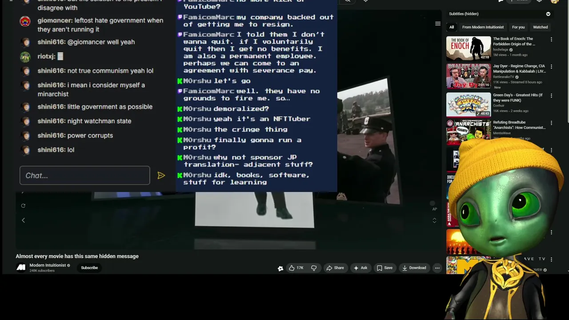Click the Jay Dyer - Regime Change title

point(519,68)
